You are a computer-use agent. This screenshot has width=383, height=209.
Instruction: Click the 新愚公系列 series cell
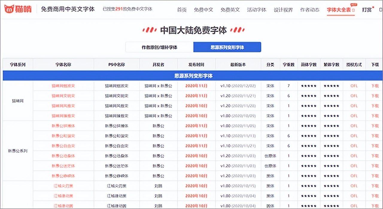(x=18, y=151)
